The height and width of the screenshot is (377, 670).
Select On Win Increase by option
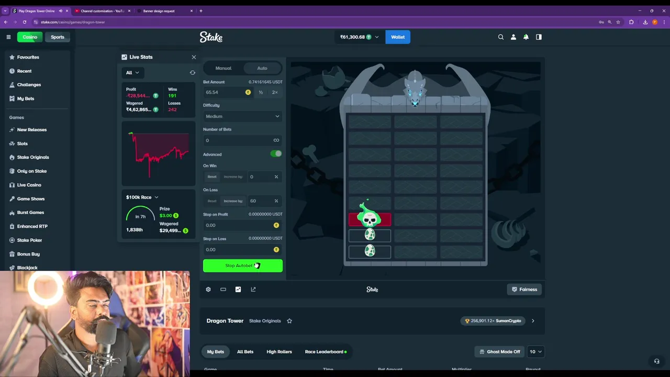coord(233,177)
